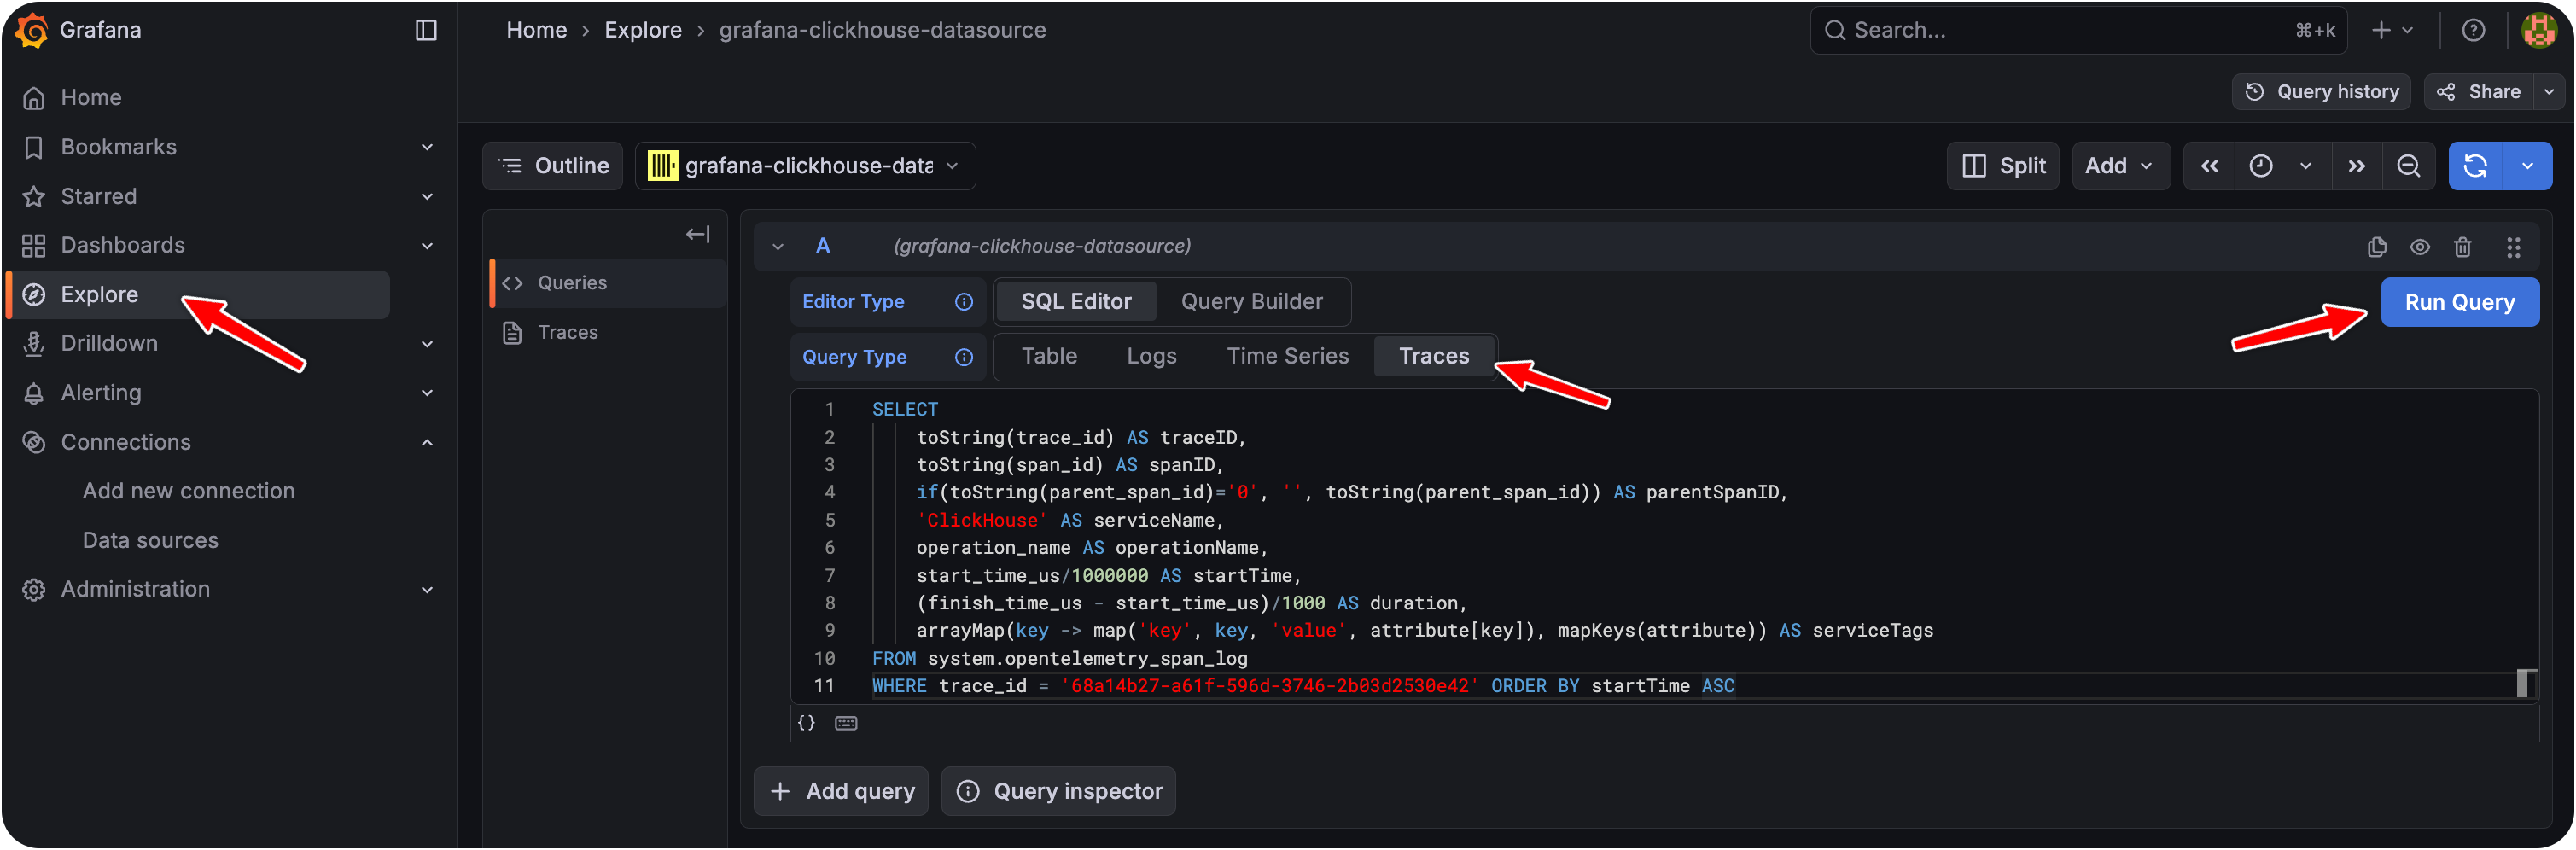
Task: Expand the Share options chevron
Action: tap(2548, 91)
